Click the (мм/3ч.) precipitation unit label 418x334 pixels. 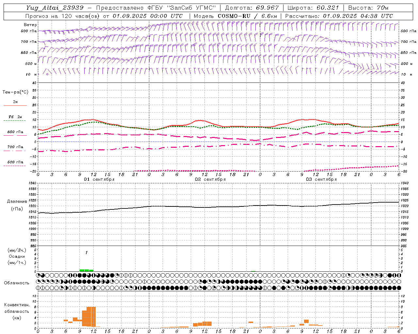(17, 250)
